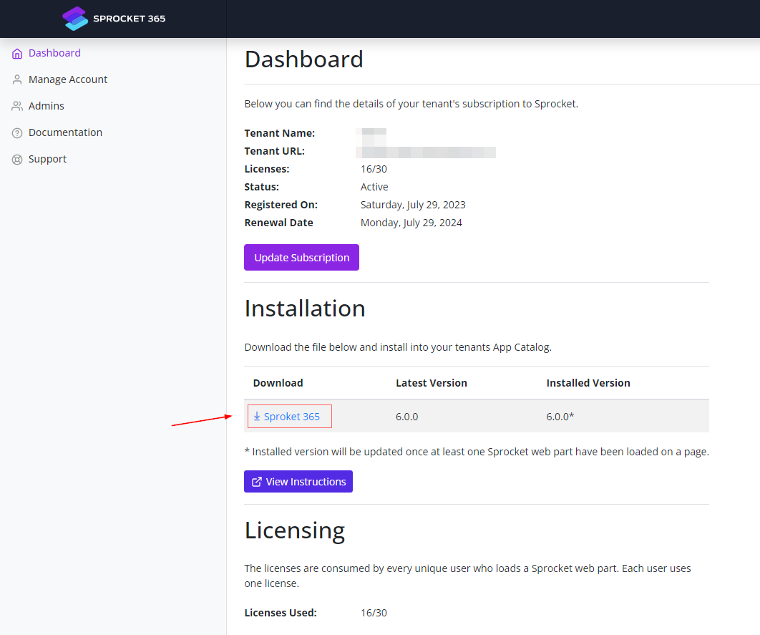Open Support from the sidebar menu

[x=47, y=159]
